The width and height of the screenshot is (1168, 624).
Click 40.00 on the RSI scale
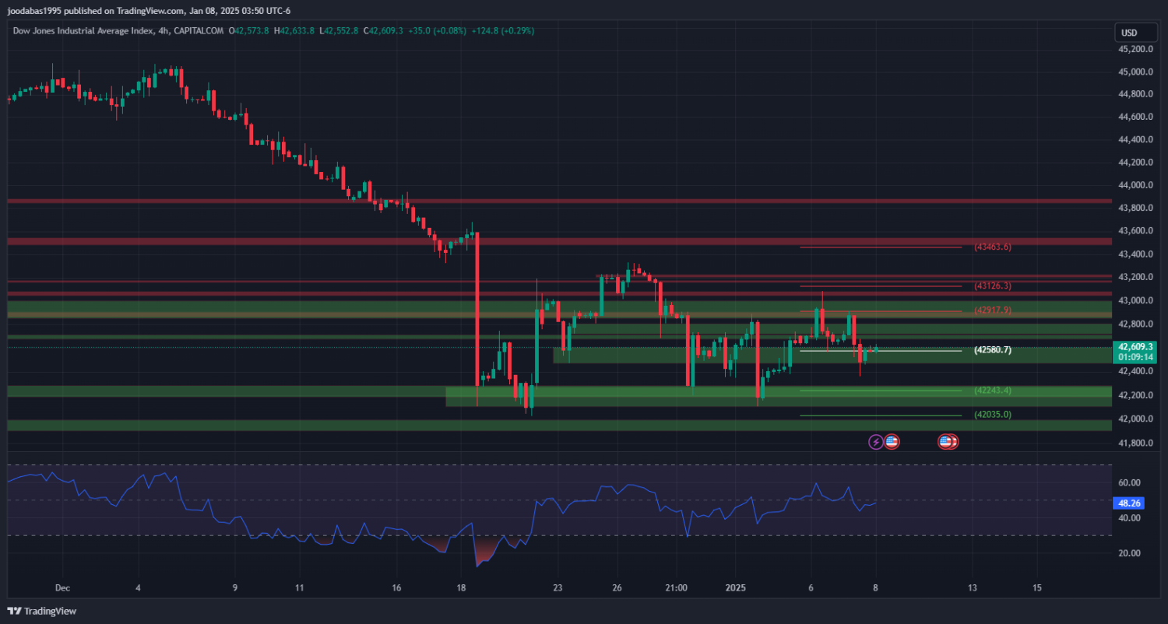[x=1129, y=518]
